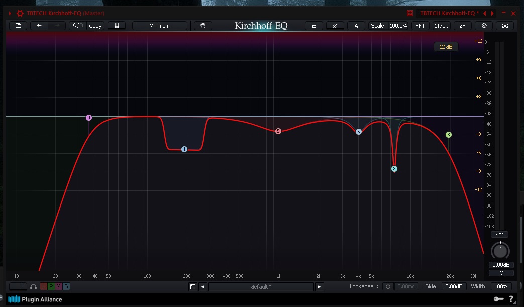Viewport: 524px width, 307px height.
Task: Click the output gain knob
Action: (x=500, y=251)
